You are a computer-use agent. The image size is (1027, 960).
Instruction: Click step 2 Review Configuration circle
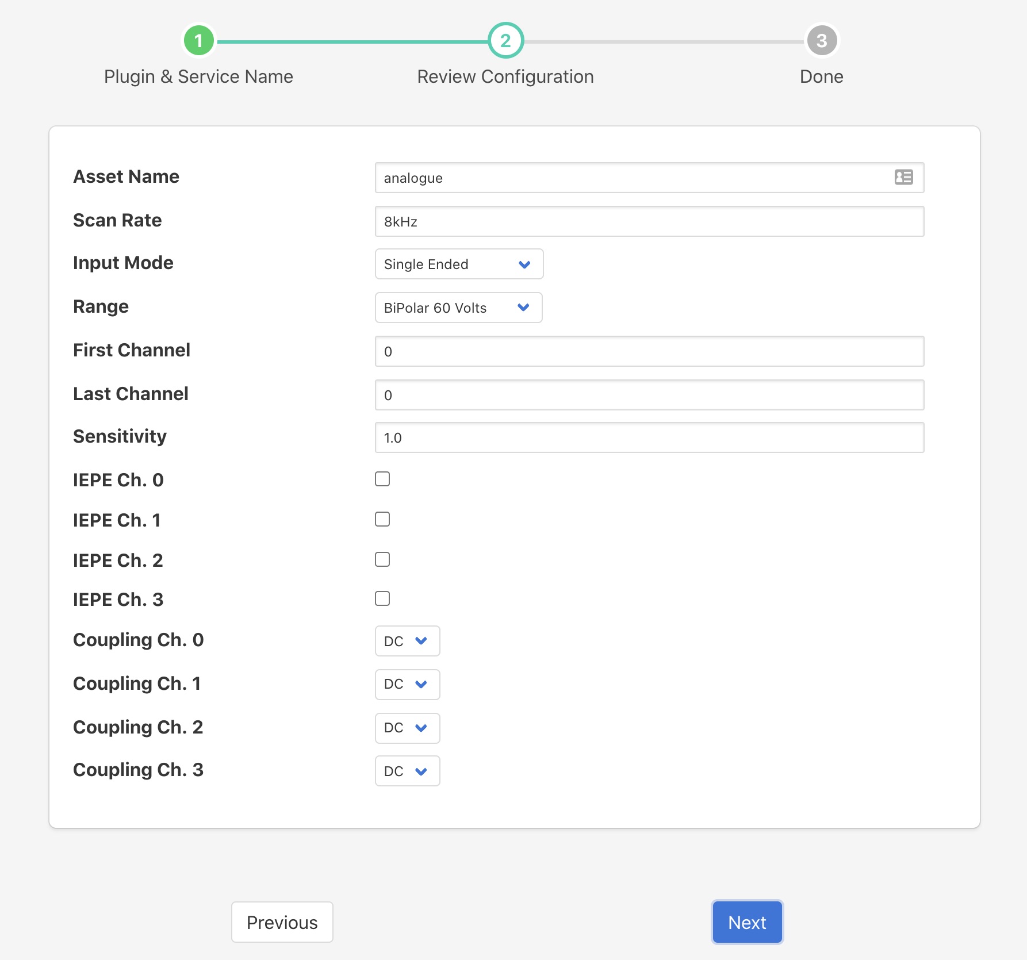click(x=505, y=41)
